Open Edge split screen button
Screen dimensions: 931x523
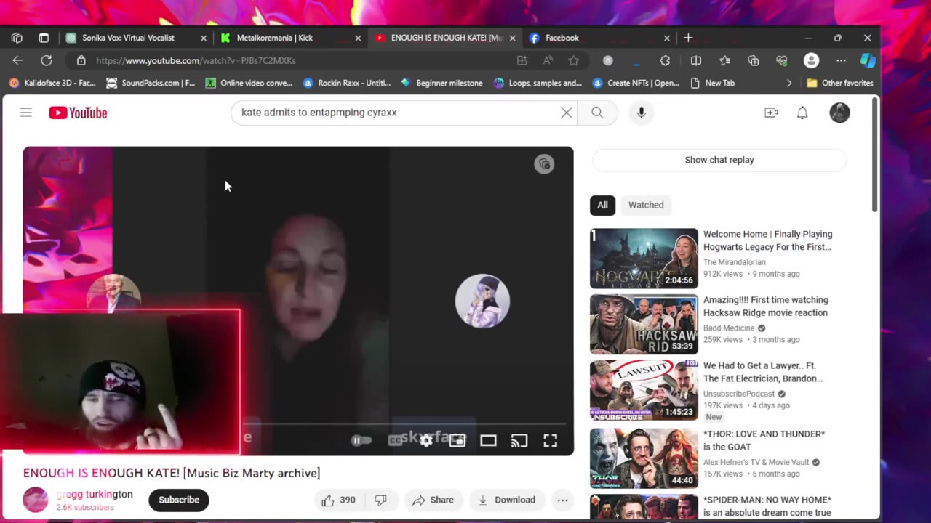point(696,60)
